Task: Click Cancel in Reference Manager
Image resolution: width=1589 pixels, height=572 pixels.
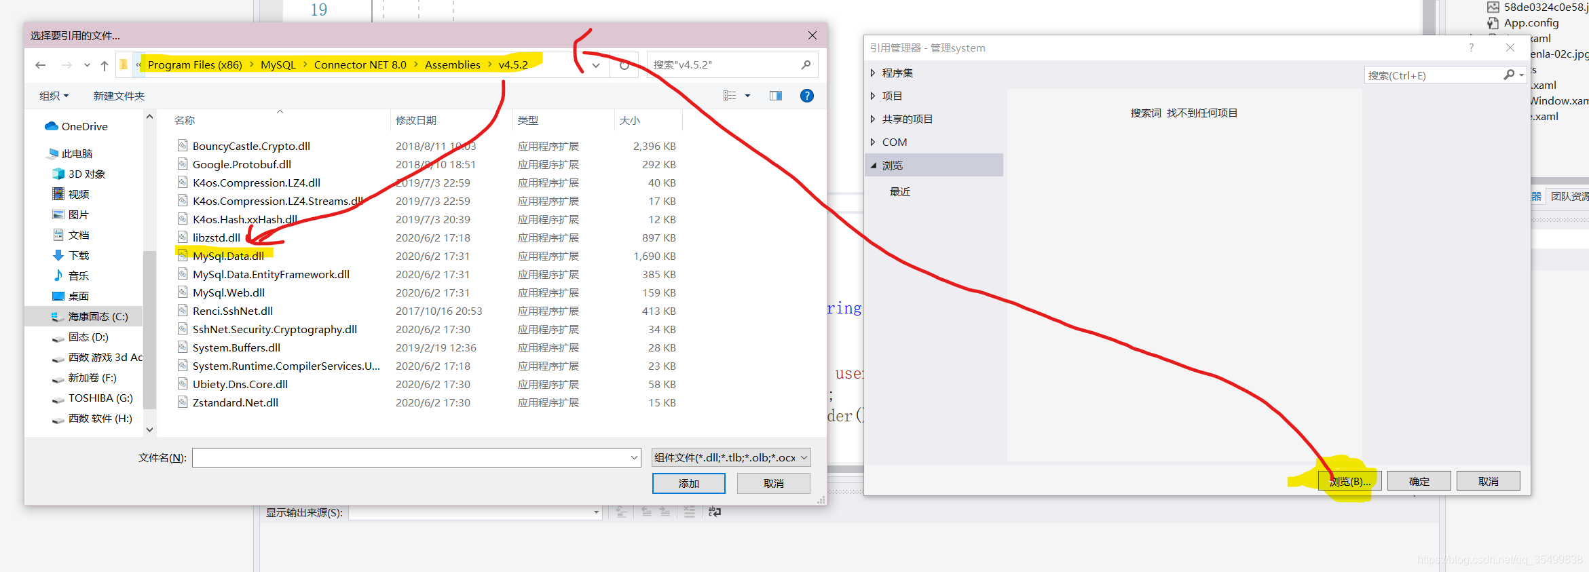Action: (x=1489, y=481)
